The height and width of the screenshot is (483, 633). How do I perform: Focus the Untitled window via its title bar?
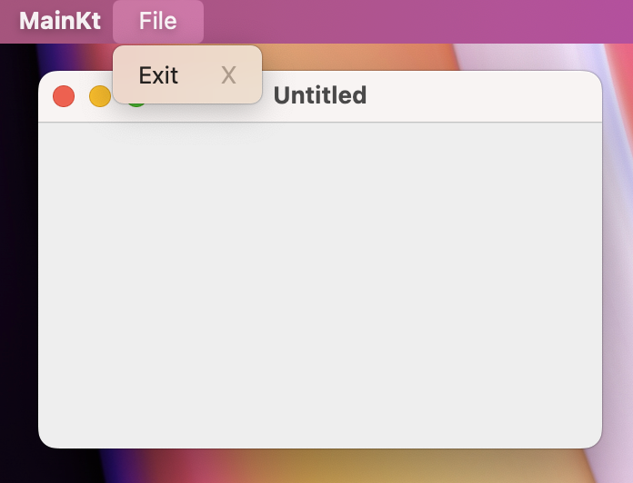(x=437, y=95)
